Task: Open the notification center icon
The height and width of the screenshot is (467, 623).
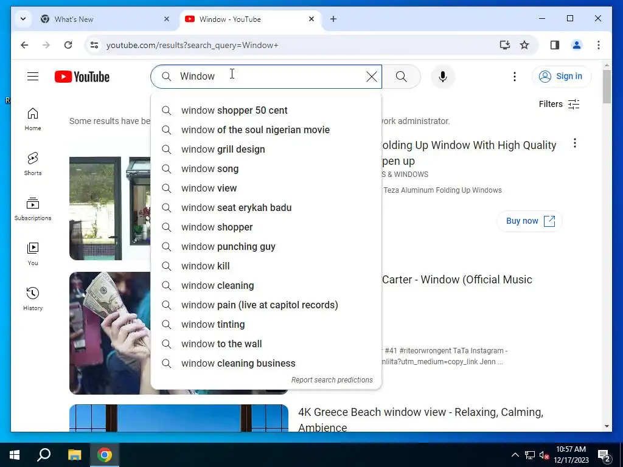Action: pos(604,456)
